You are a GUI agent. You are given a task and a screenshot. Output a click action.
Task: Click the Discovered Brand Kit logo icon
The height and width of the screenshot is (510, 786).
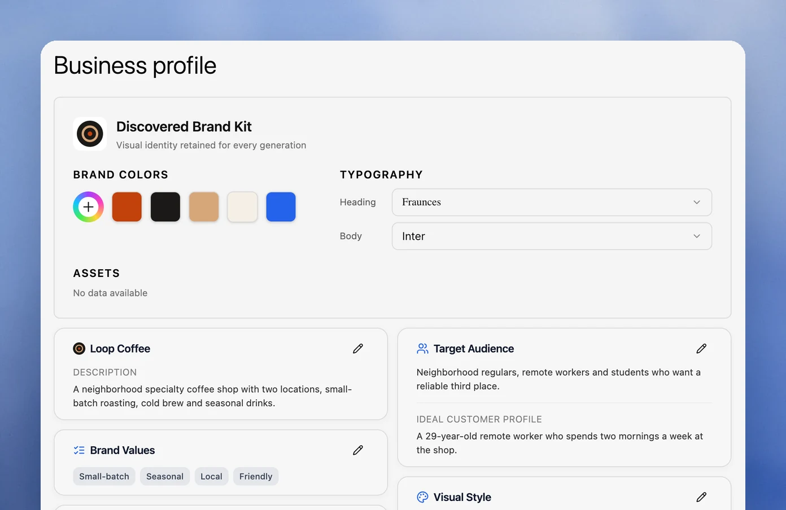tap(90, 134)
